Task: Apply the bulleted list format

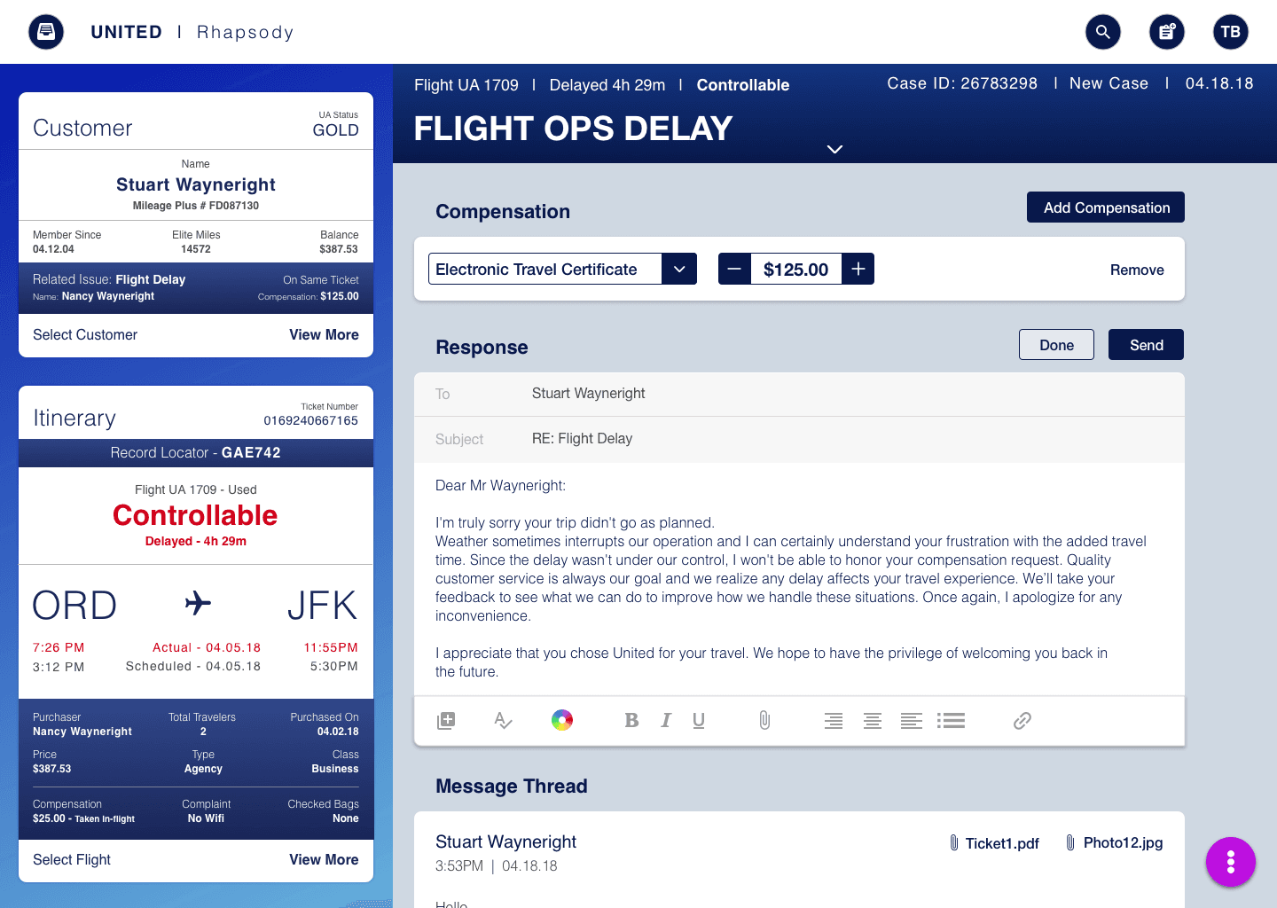Action: point(951,720)
